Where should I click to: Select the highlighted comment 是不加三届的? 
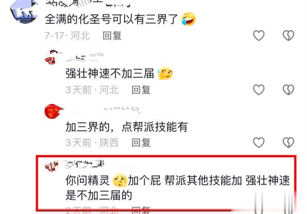coord(99,195)
